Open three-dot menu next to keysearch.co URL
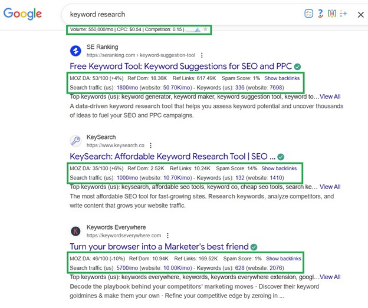Image resolution: width=368 pixels, height=308 pixels. tap(151, 145)
